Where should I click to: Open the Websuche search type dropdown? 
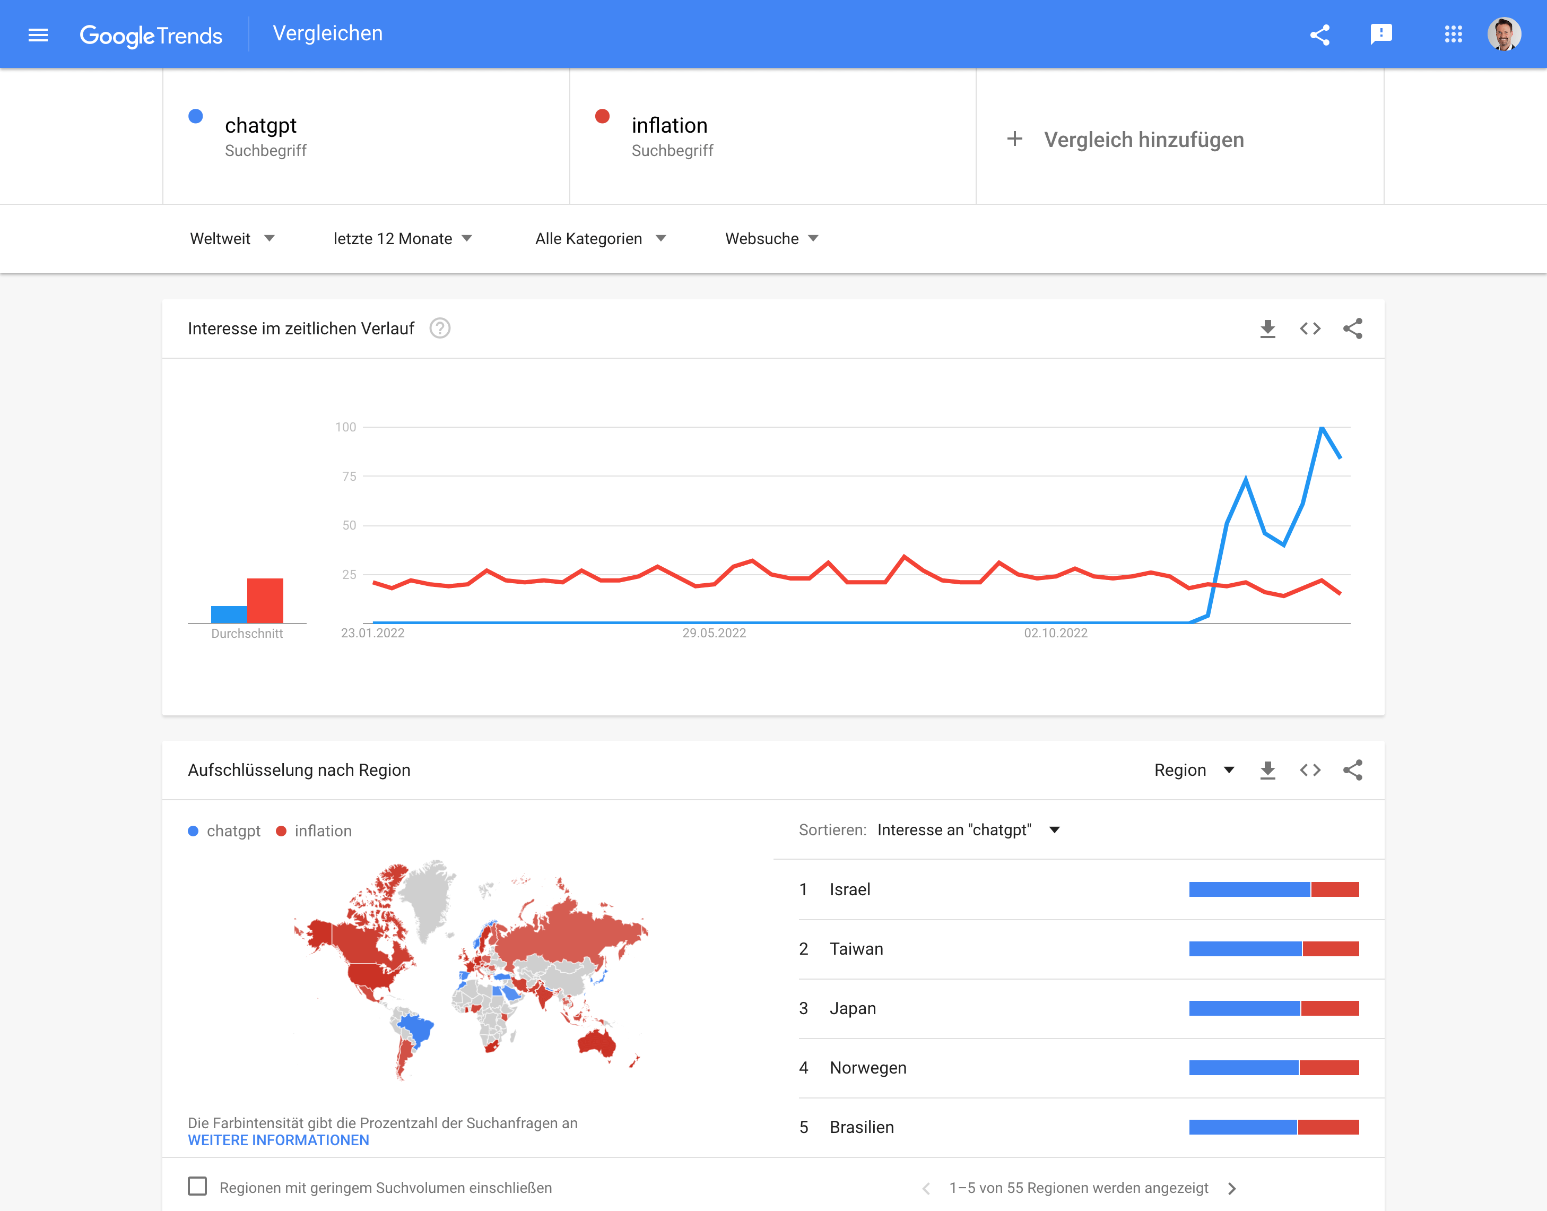click(x=772, y=239)
